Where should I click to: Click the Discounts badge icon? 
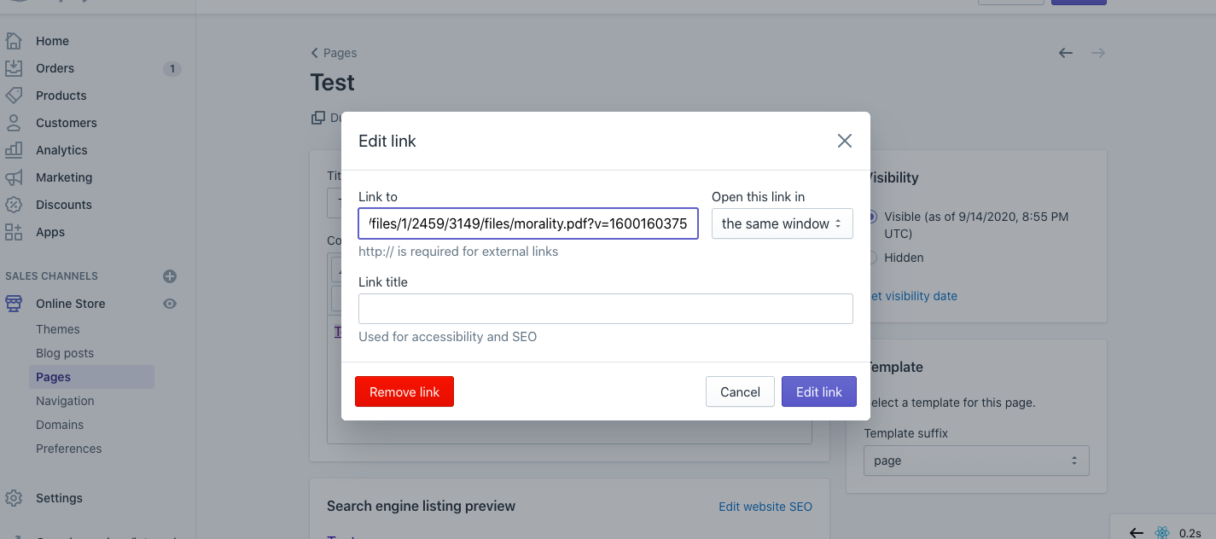click(14, 205)
